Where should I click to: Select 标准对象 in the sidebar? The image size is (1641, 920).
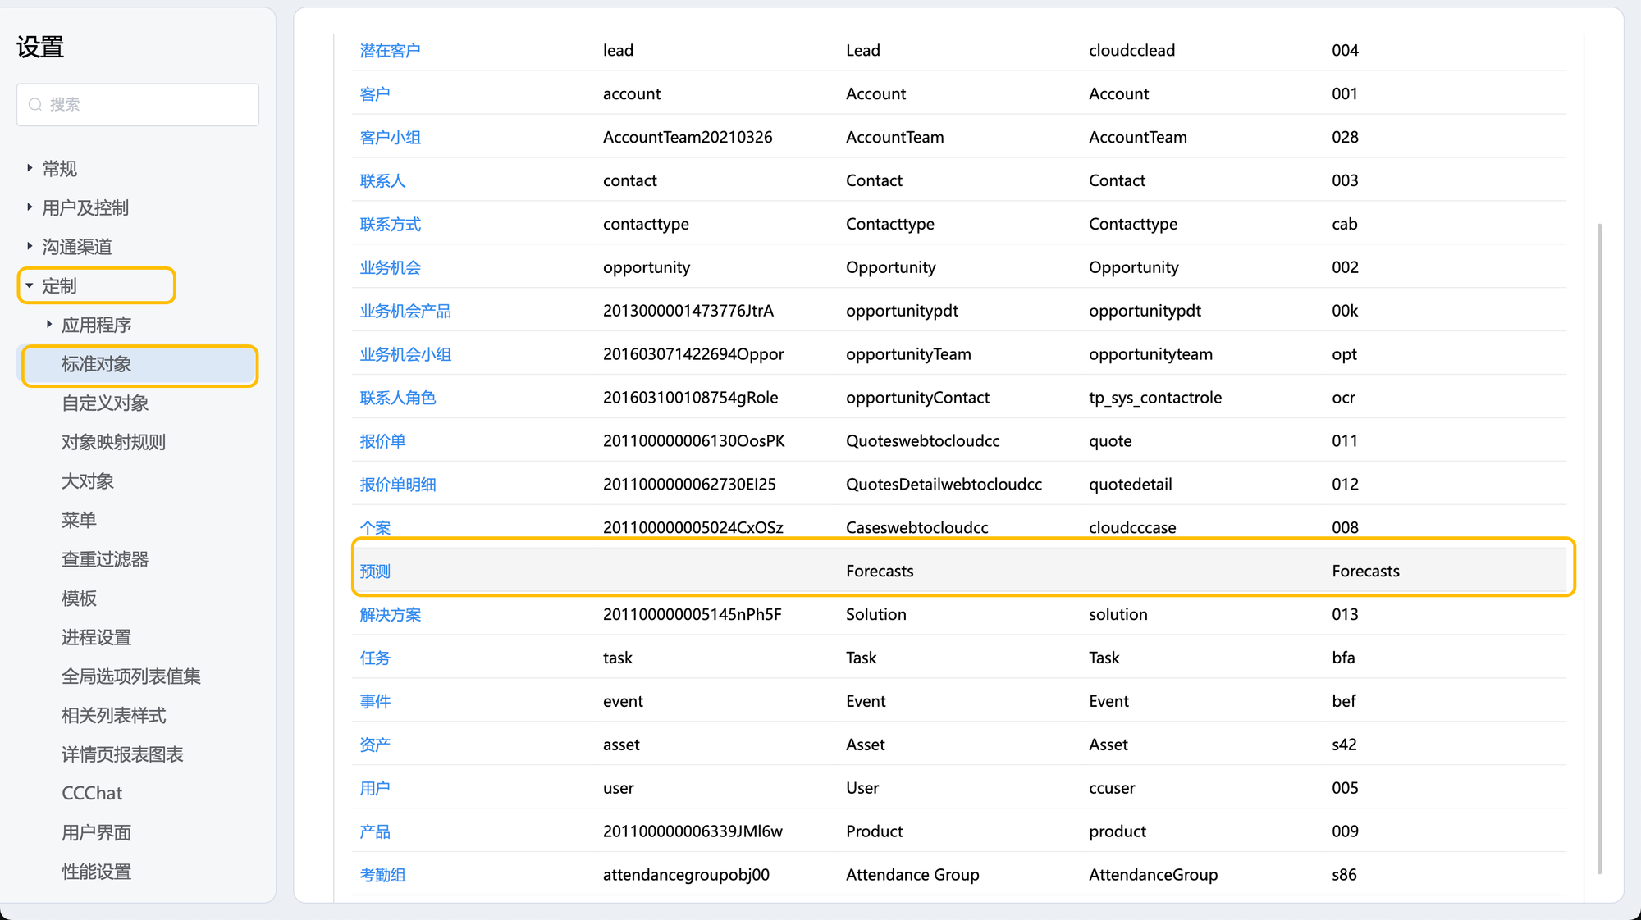tap(96, 364)
